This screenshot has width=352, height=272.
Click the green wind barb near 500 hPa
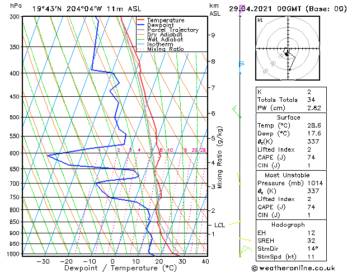pyautogui.click(x=236, y=111)
